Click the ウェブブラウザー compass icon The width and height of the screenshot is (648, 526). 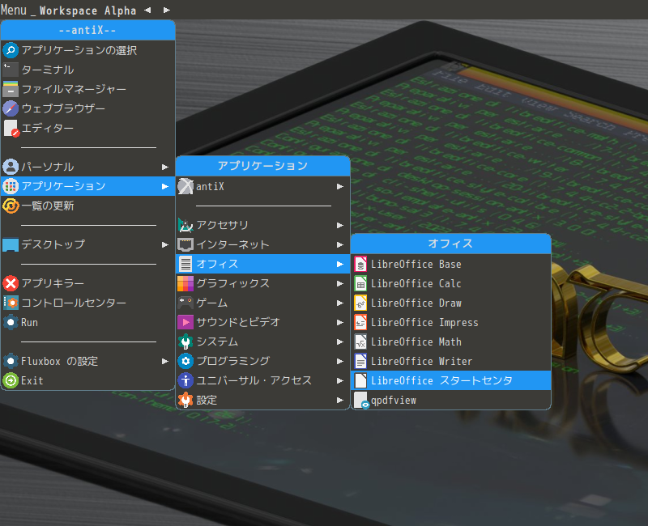(x=11, y=108)
